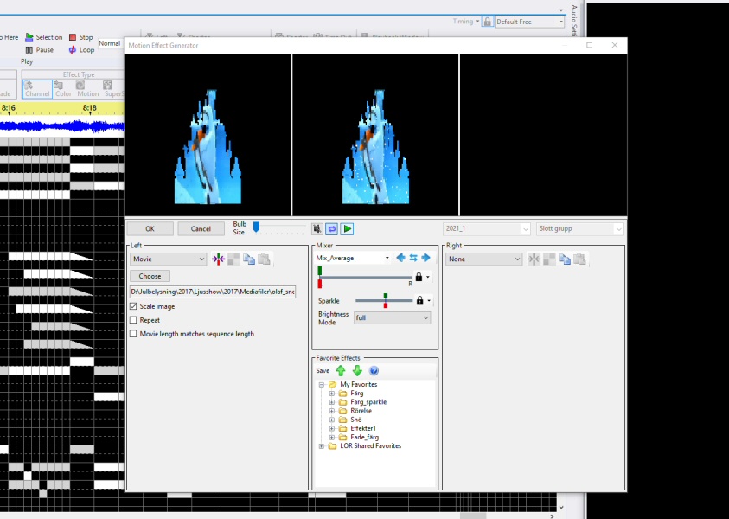Screen dimensions: 729x519
Task: Move favorite down with green down arrow
Action: (x=357, y=370)
